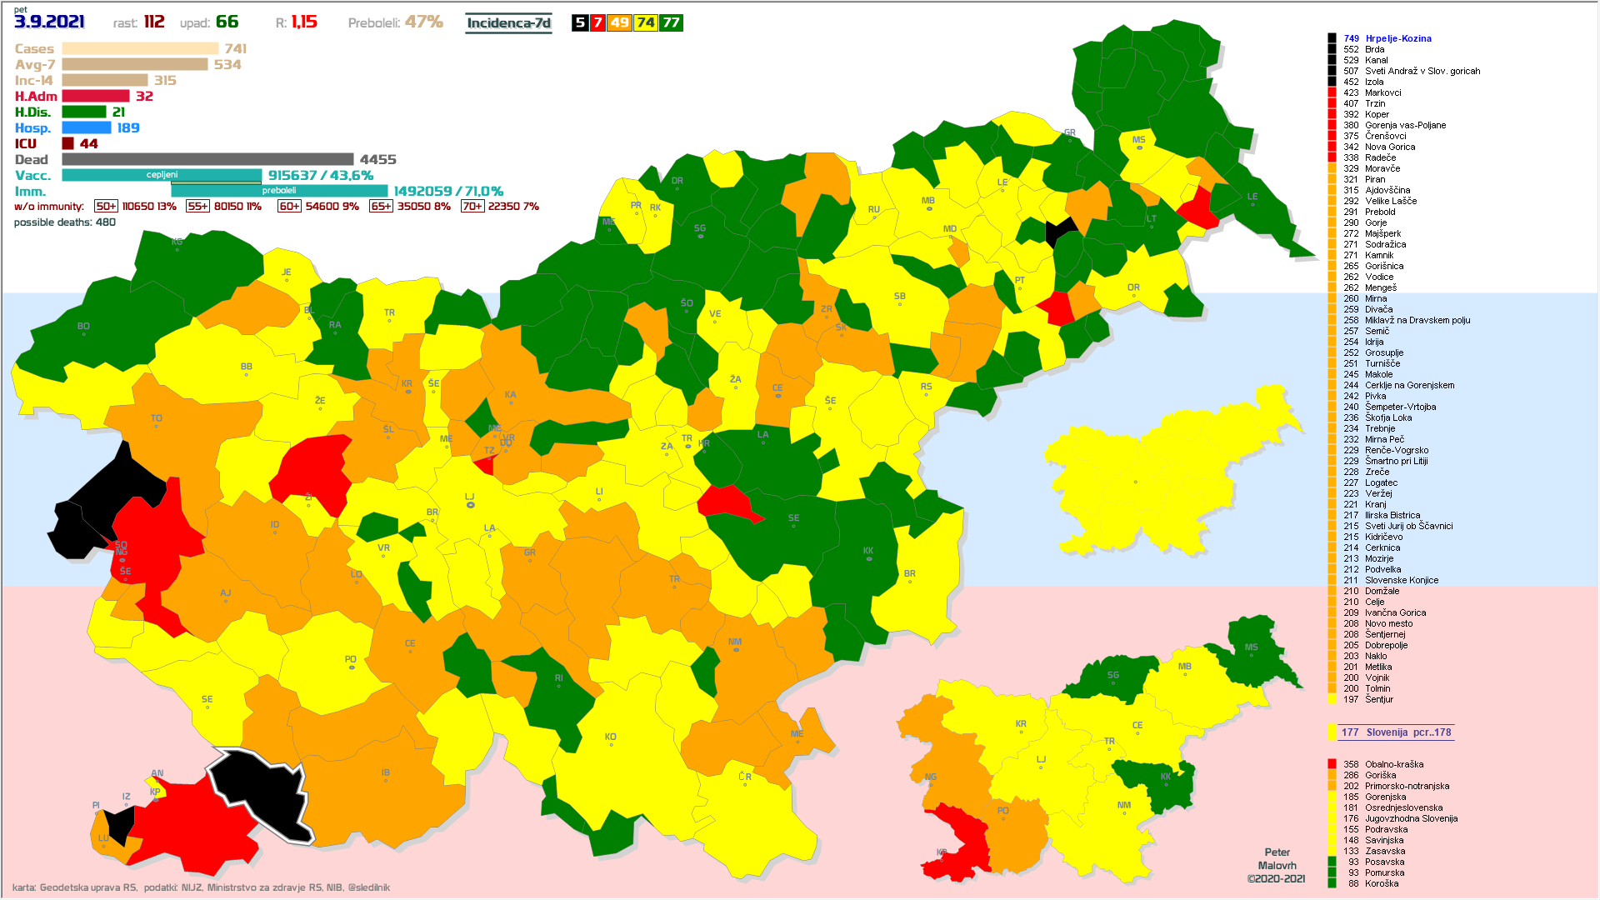Viewport: 1600px width, 900px height.
Task: Click the red legend box showing 7
Action: click(597, 23)
